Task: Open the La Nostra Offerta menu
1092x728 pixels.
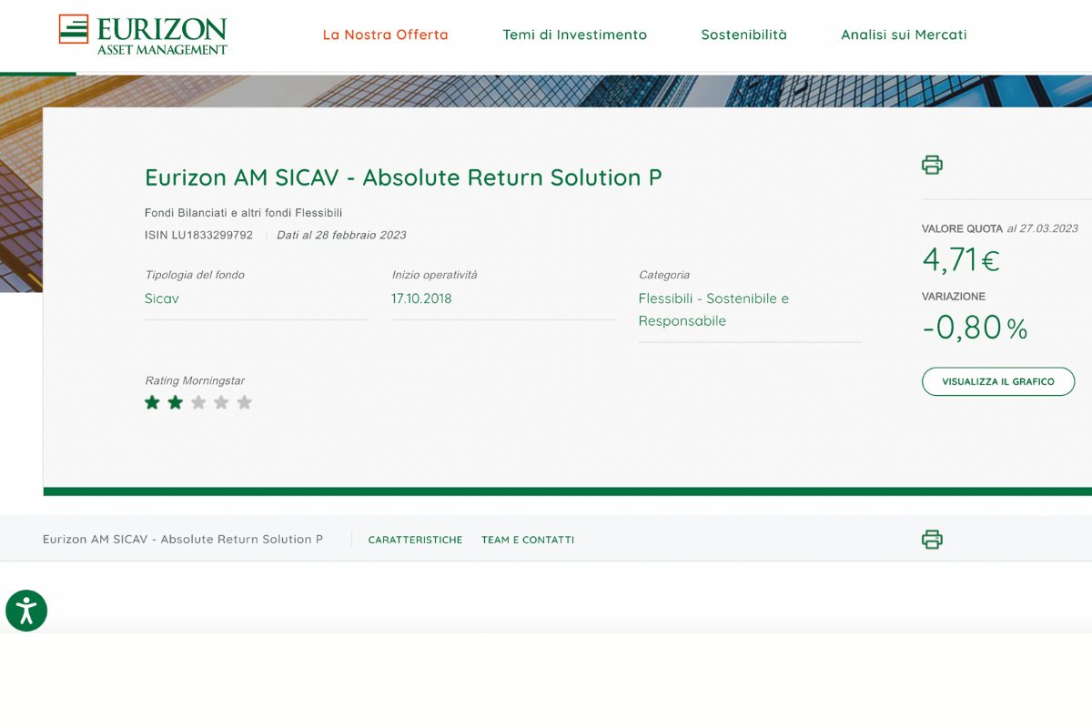Action: pyautogui.click(x=385, y=34)
